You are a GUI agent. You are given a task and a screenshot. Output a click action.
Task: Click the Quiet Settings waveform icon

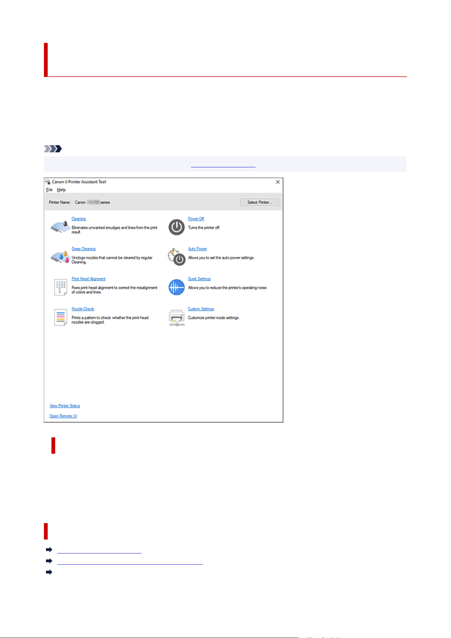(x=176, y=287)
